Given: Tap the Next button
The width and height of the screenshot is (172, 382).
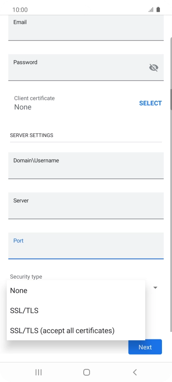Looking at the screenshot, I should click(145, 347).
